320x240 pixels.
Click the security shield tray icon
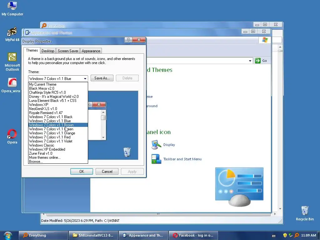click(x=285, y=235)
